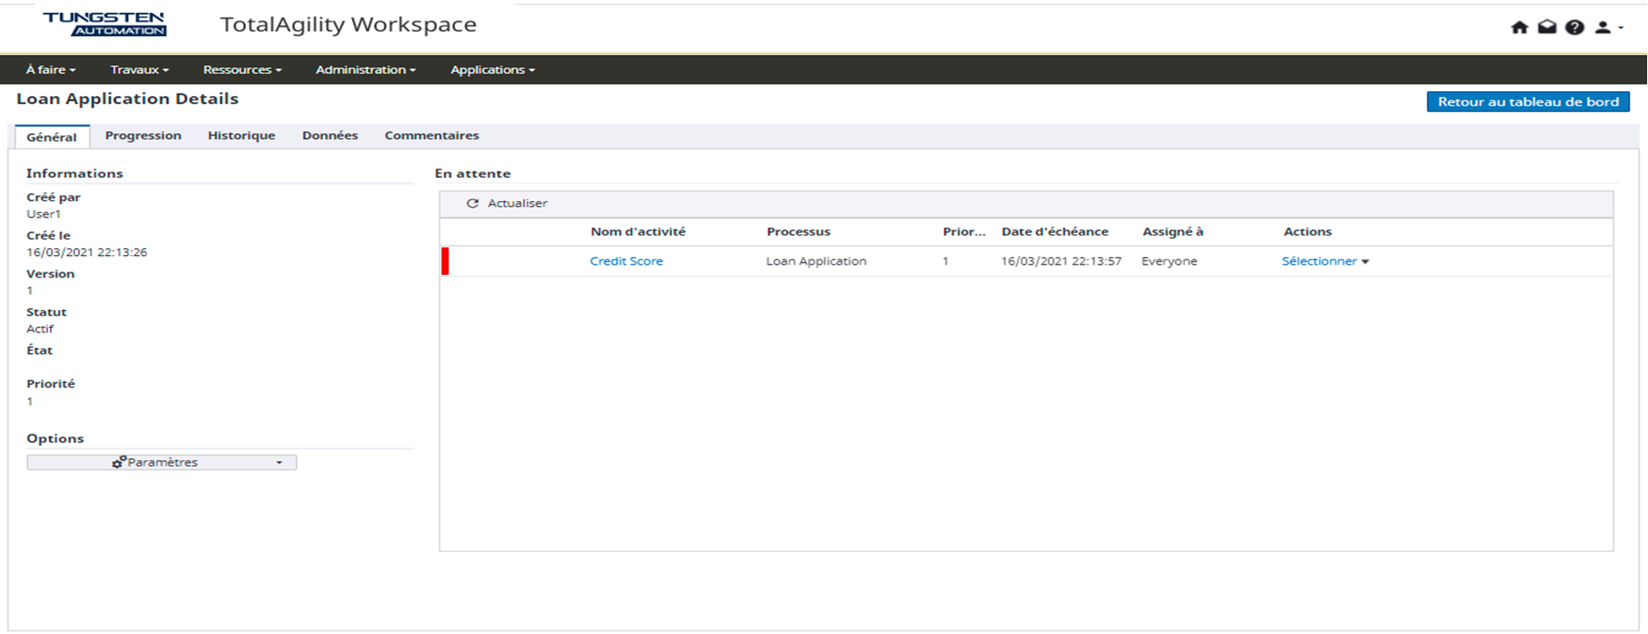The height and width of the screenshot is (634, 1648).
Task: Click the Actualiser refresh icon
Action: tap(472, 204)
